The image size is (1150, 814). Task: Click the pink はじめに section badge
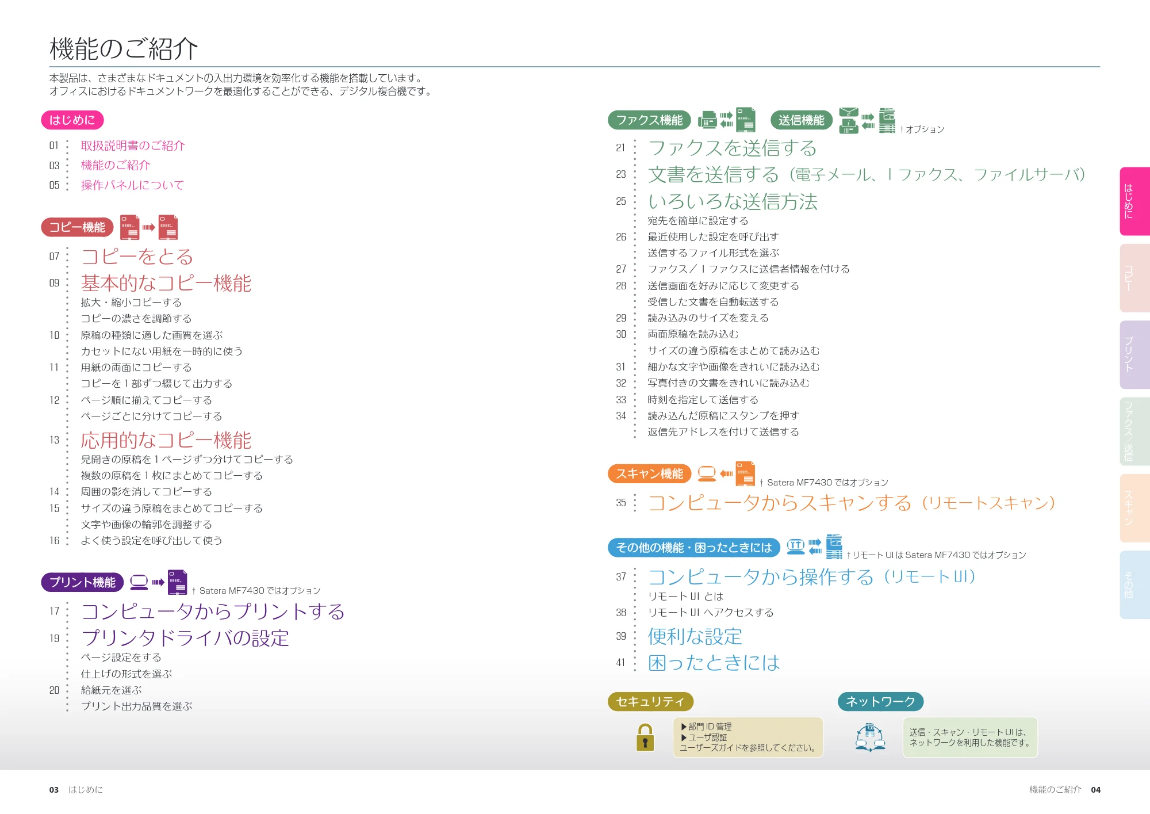(x=72, y=120)
